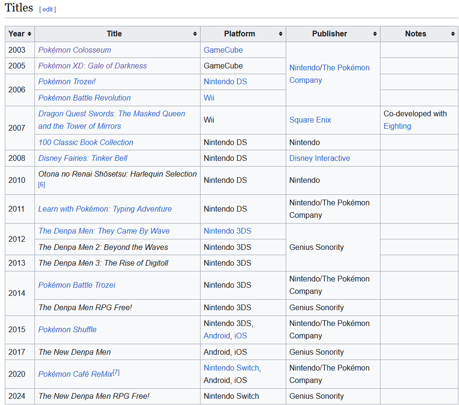Open the Disney Interactive publisher link
The width and height of the screenshot is (459, 405).
click(x=320, y=158)
